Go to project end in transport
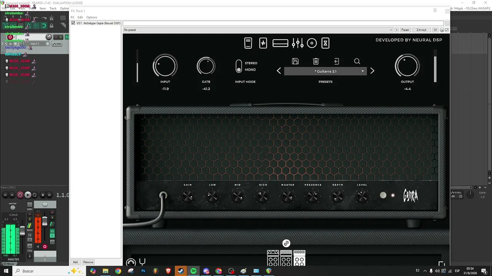The height and width of the screenshot is (276, 492). (12, 195)
